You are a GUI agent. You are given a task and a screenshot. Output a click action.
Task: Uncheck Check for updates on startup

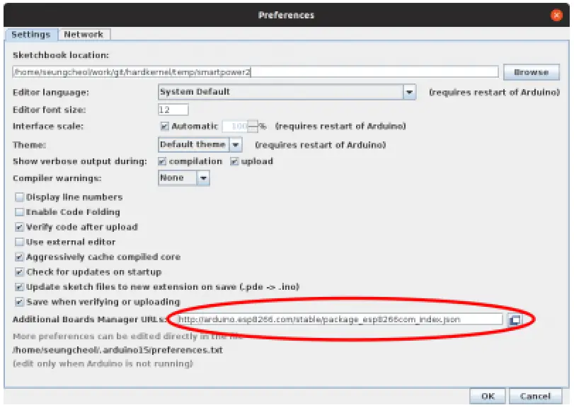point(19,272)
